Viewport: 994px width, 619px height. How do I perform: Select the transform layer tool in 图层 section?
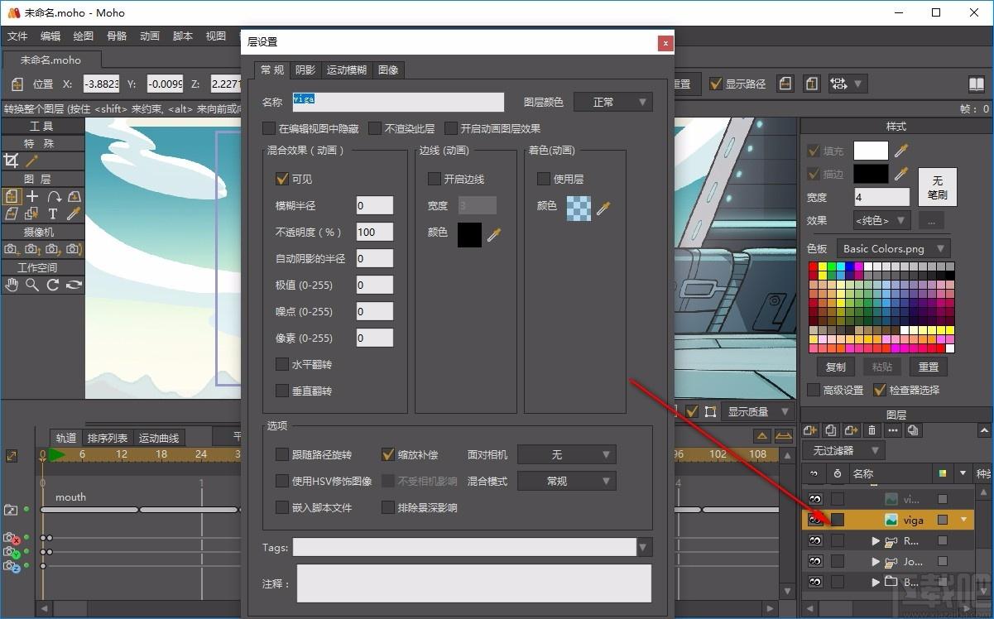(12, 196)
